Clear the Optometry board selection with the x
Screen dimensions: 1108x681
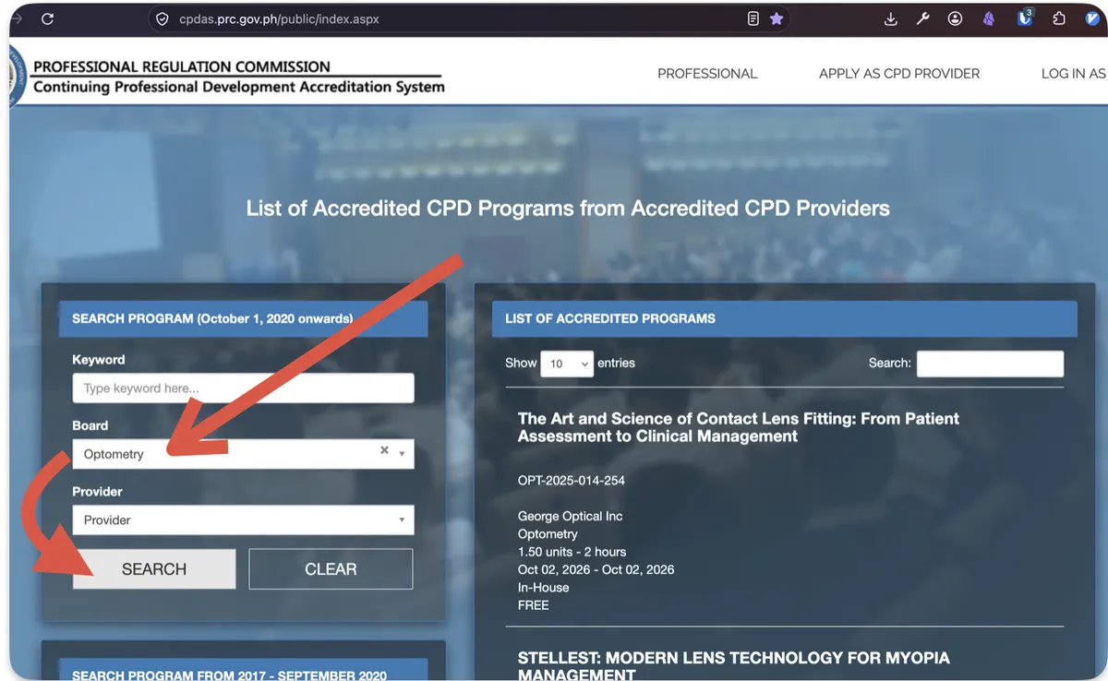tap(384, 450)
